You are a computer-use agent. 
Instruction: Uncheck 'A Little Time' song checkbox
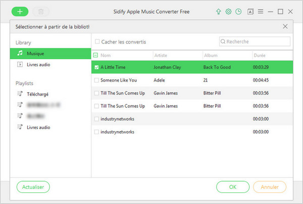[97, 67]
